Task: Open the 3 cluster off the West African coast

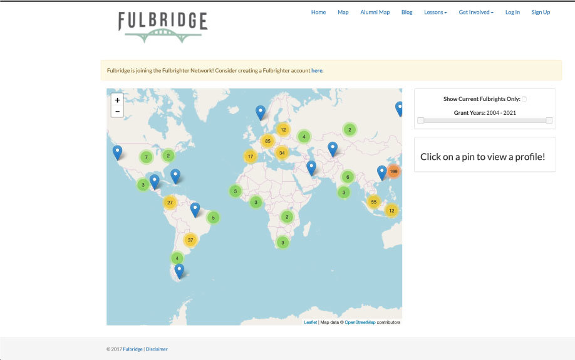Action: pos(236,191)
